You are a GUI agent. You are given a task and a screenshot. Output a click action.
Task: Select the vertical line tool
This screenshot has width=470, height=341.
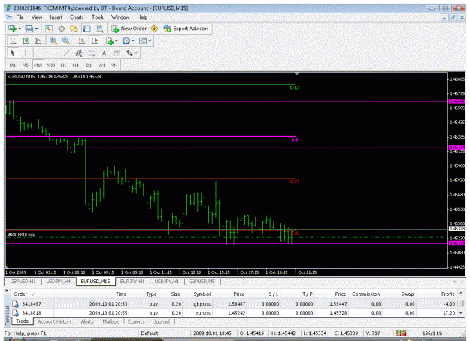(x=41, y=53)
